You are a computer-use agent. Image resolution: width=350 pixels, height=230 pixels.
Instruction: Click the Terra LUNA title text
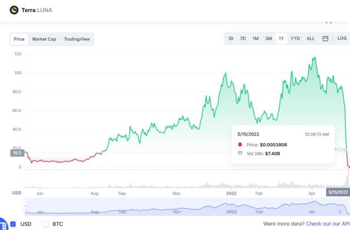click(37, 10)
